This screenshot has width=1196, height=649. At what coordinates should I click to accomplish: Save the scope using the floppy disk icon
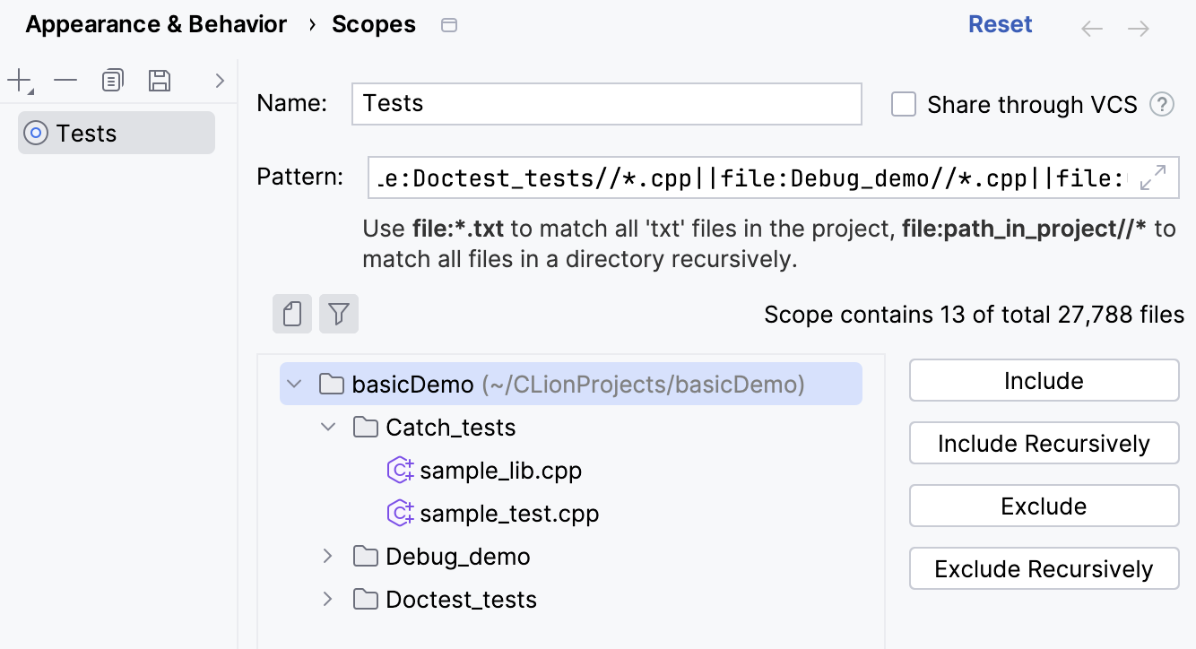(x=160, y=80)
